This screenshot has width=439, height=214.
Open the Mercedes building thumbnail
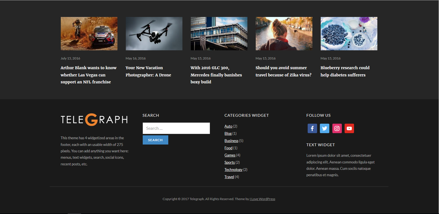pos(219,34)
